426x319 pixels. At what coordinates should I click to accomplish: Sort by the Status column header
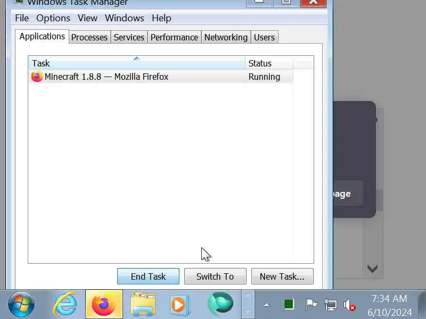[269, 63]
